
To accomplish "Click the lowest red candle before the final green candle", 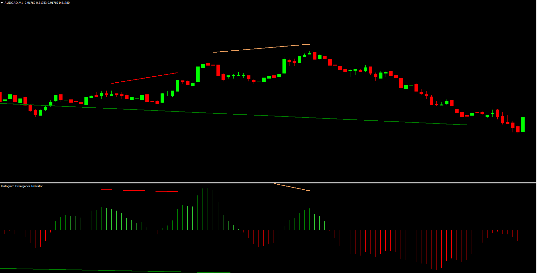I will coord(518,129).
